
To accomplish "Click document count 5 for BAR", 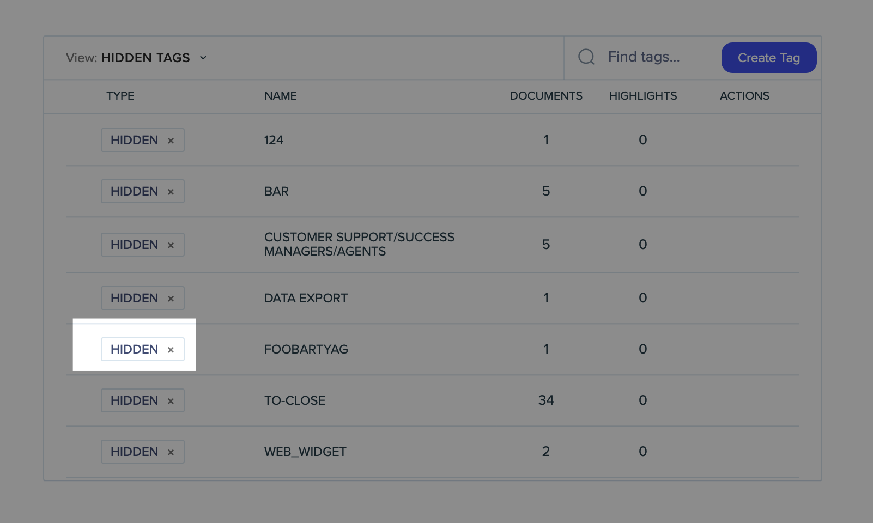I will 546,191.
